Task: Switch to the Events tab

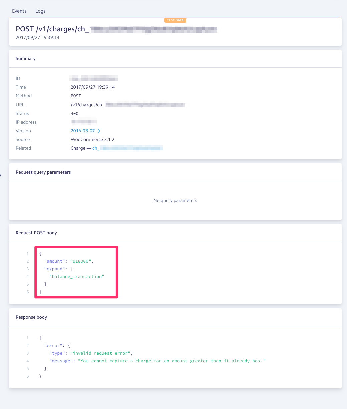Action: [19, 11]
